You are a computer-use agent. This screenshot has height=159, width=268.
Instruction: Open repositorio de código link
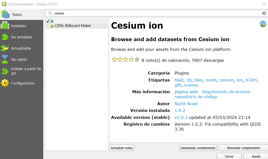[196, 97]
